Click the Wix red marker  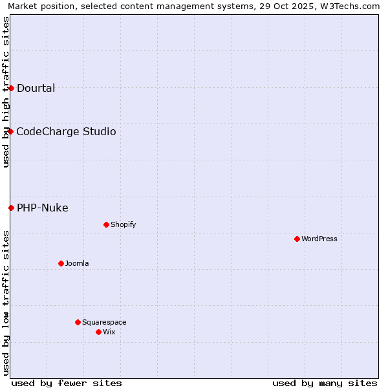click(98, 332)
